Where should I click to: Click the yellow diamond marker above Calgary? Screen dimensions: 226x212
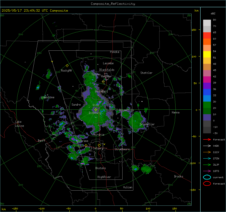99,145
